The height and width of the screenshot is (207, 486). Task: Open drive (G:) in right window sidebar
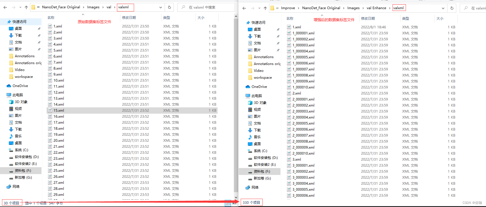pos(259,178)
